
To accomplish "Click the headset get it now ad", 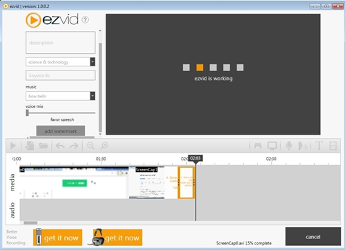I will 118,238.
